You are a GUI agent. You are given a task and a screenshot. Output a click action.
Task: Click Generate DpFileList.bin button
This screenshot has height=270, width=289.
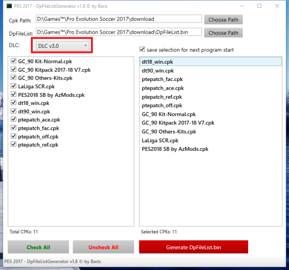[194, 247]
